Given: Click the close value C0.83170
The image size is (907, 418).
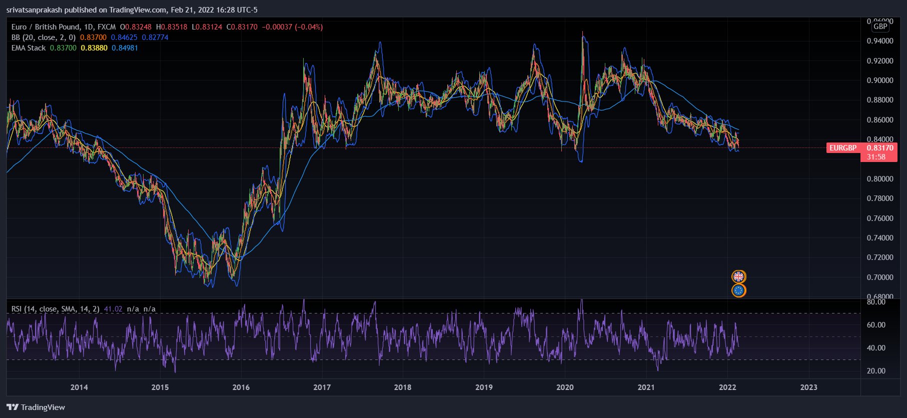Looking at the screenshot, I should point(242,27).
